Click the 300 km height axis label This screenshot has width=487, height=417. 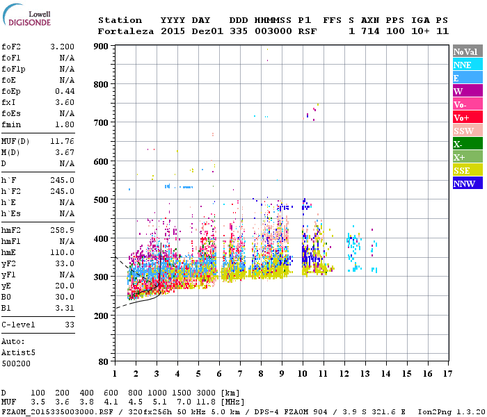(x=101, y=277)
